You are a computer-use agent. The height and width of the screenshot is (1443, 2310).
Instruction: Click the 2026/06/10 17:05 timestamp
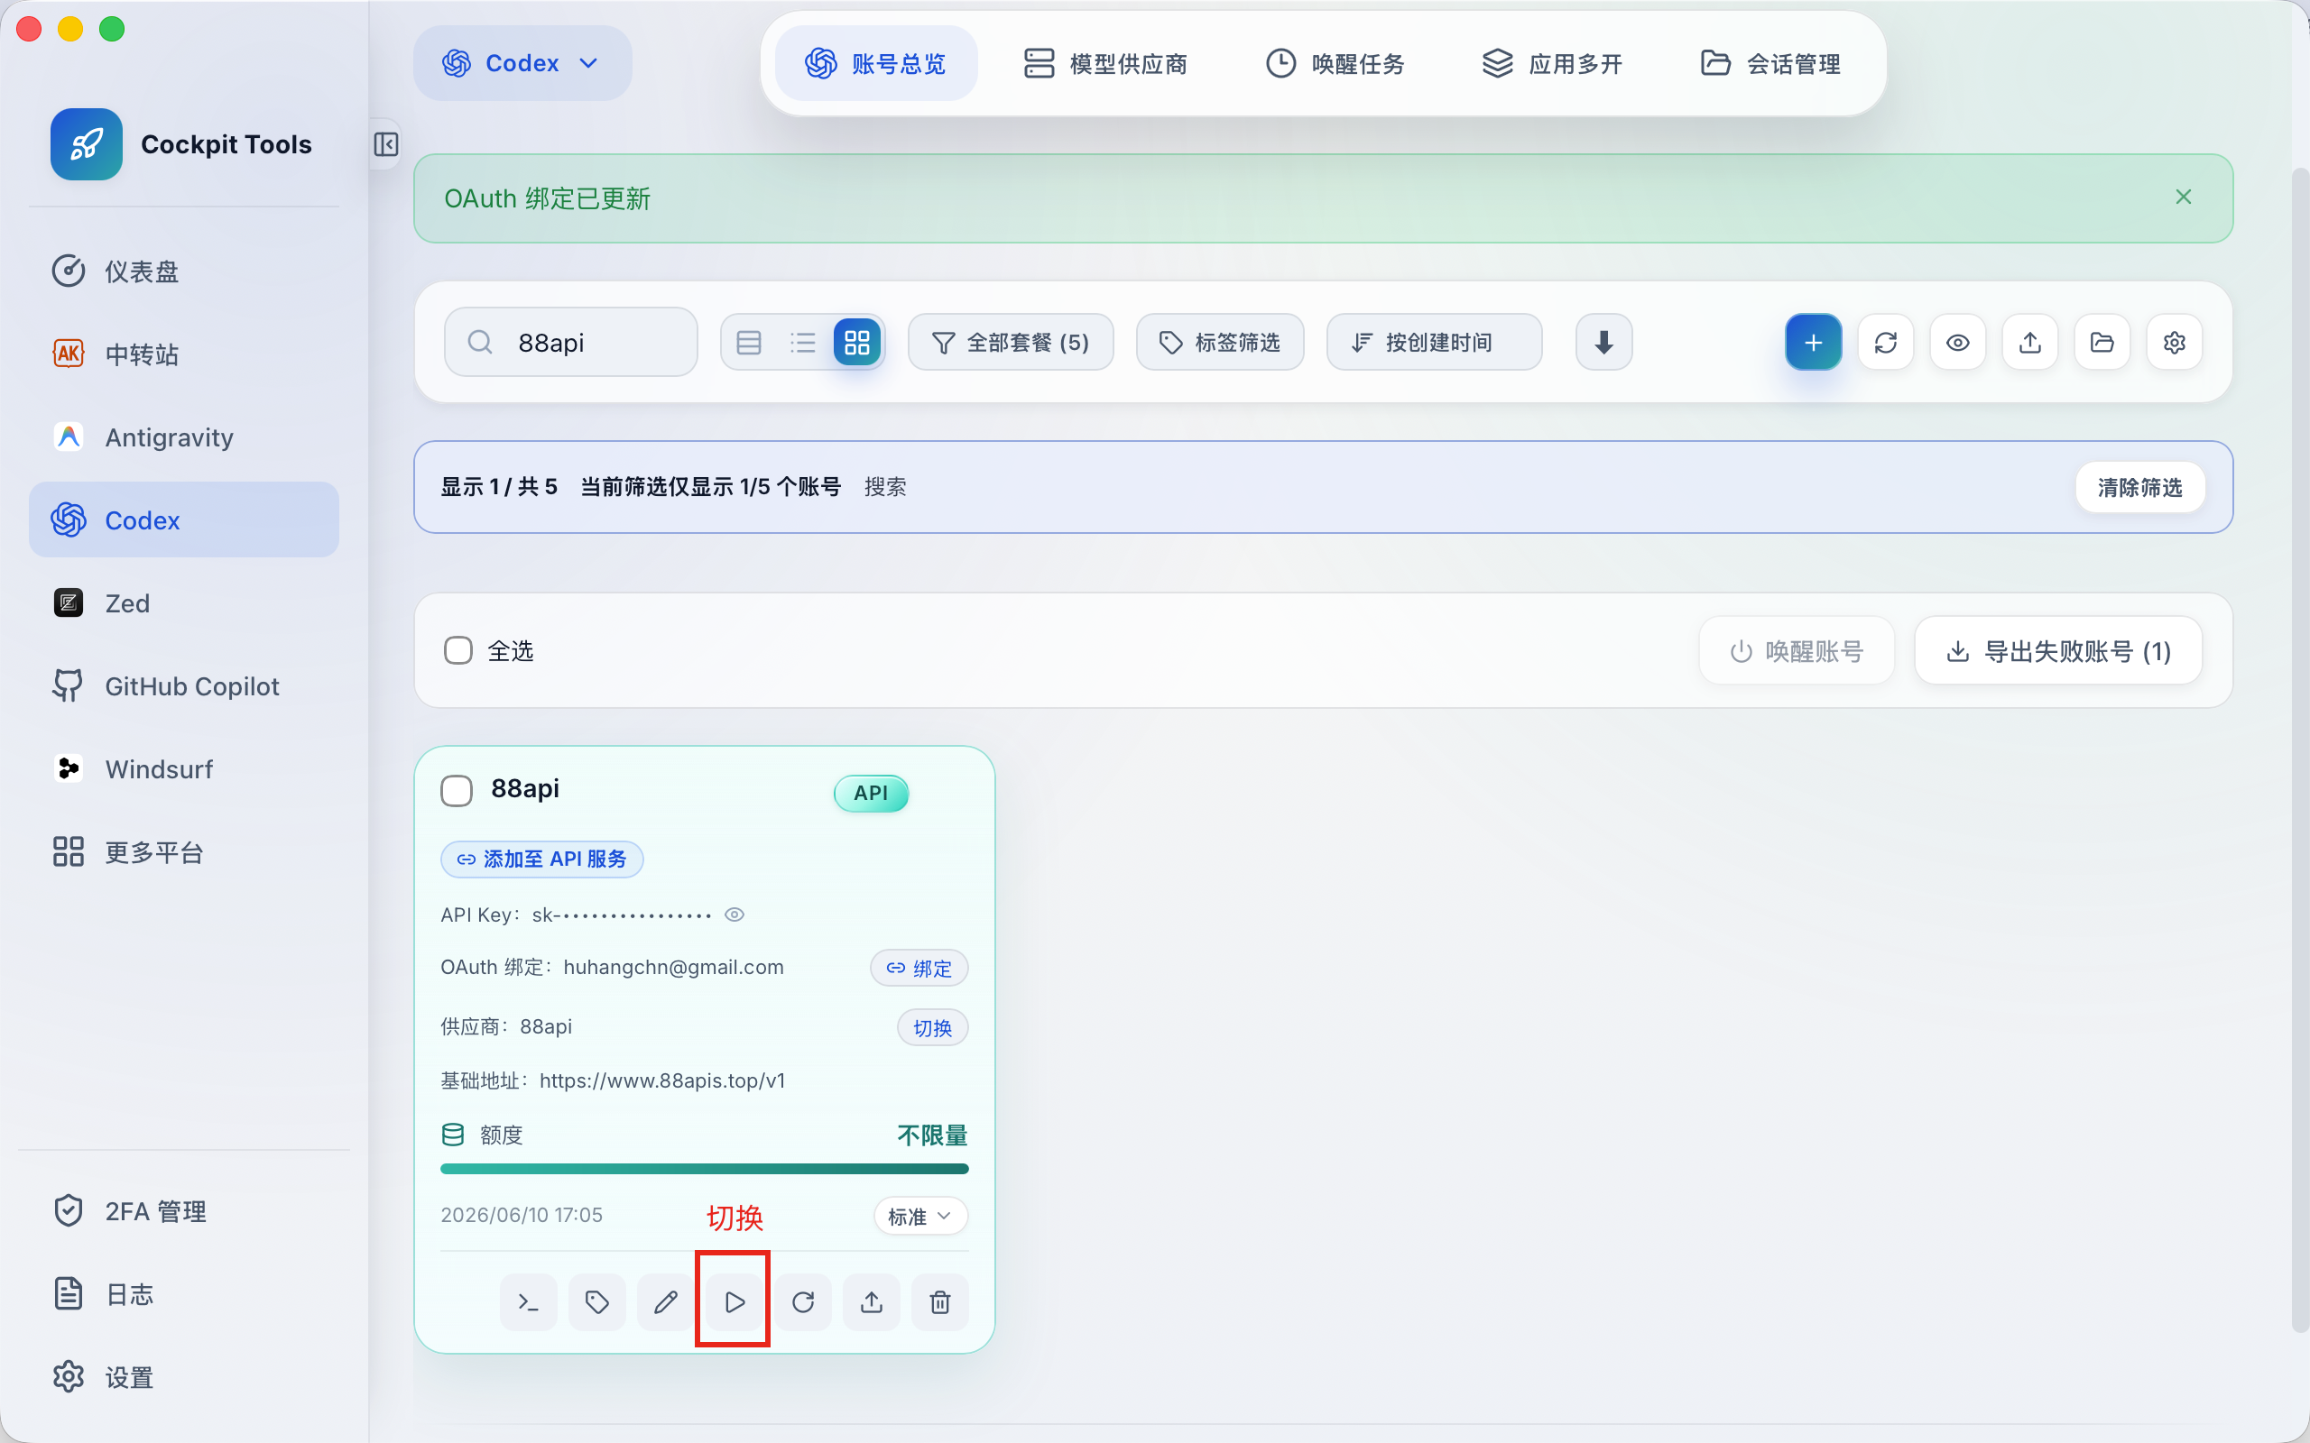[522, 1215]
